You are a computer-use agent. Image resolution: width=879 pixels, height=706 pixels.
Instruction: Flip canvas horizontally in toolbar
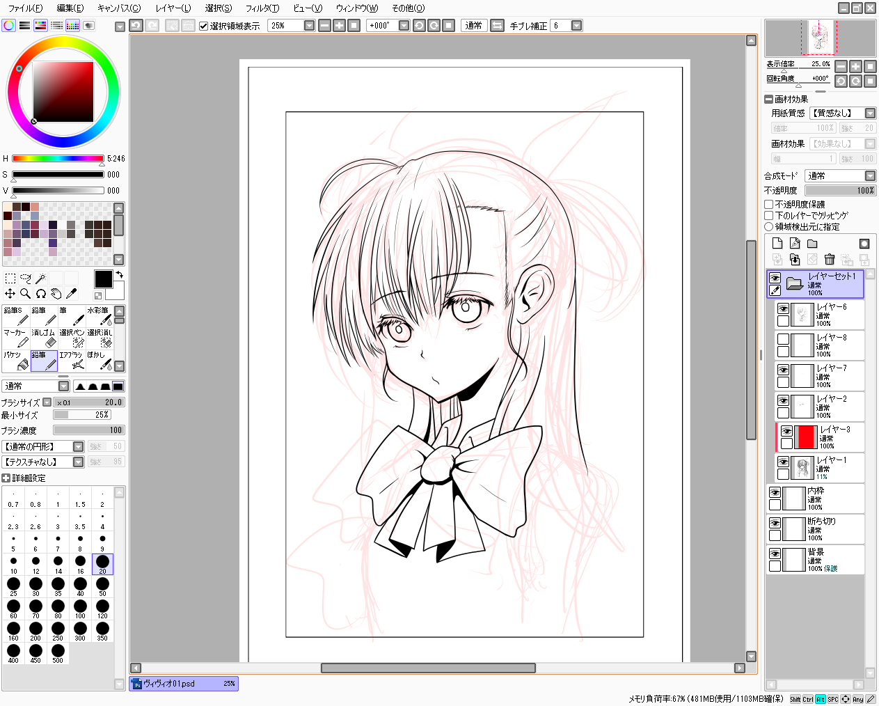pos(497,25)
